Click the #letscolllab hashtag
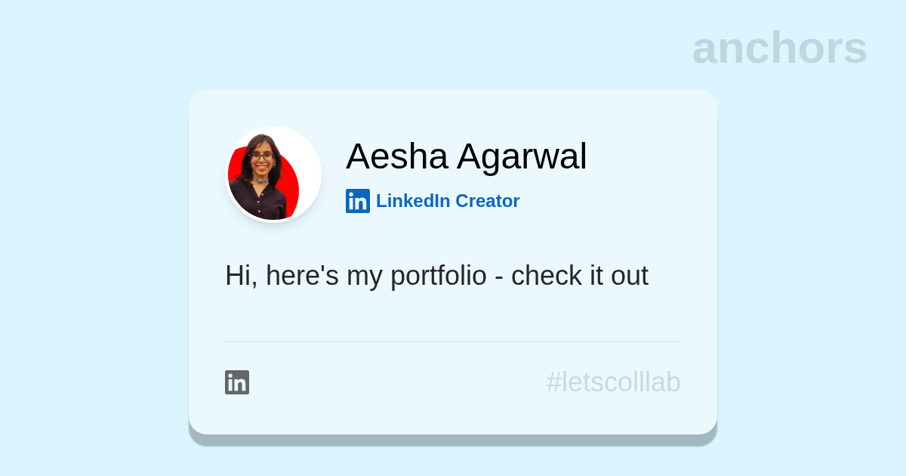The height and width of the screenshot is (476, 906). (613, 382)
